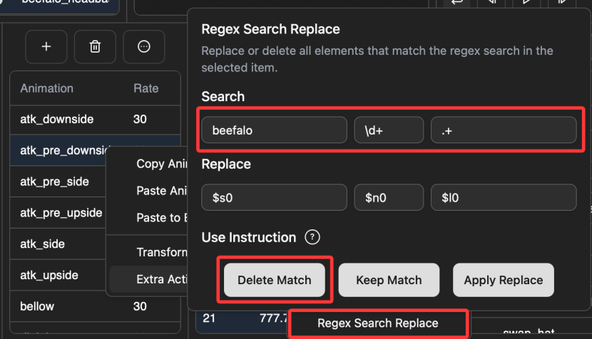Click the $n0 replace field
This screenshot has width=592, height=339.
click(x=389, y=197)
